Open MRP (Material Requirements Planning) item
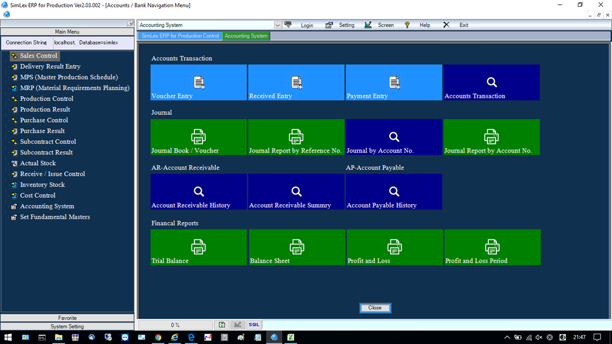612x344 pixels. (x=75, y=88)
